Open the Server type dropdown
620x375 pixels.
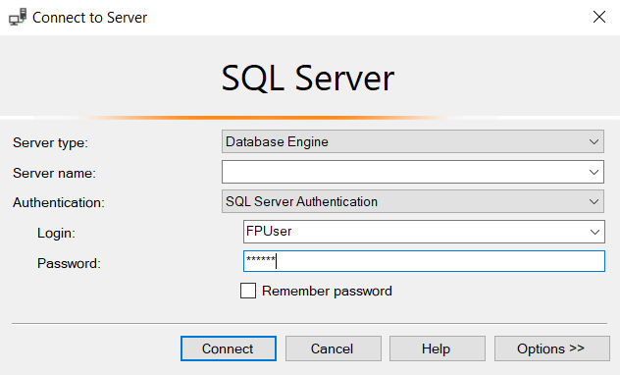coord(412,141)
